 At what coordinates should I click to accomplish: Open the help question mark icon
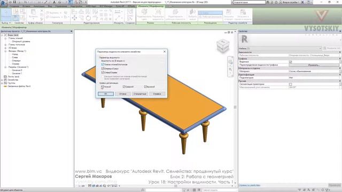click(x=308, y=2)
